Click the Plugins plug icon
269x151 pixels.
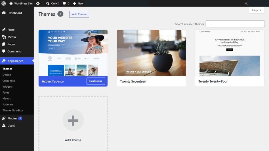click(4, 118)
